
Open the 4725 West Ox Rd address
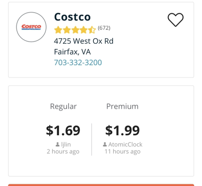click(x=84, y=41)
